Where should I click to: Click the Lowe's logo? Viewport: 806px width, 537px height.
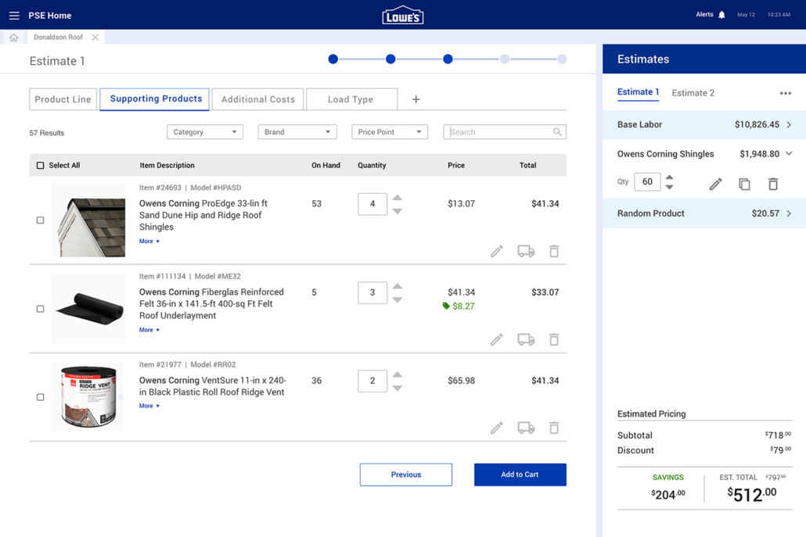click(402, 16)
